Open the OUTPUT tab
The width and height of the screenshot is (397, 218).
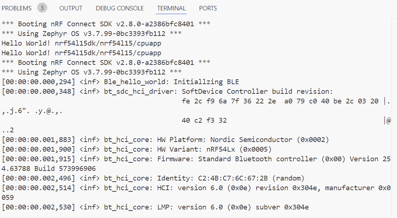71,8
